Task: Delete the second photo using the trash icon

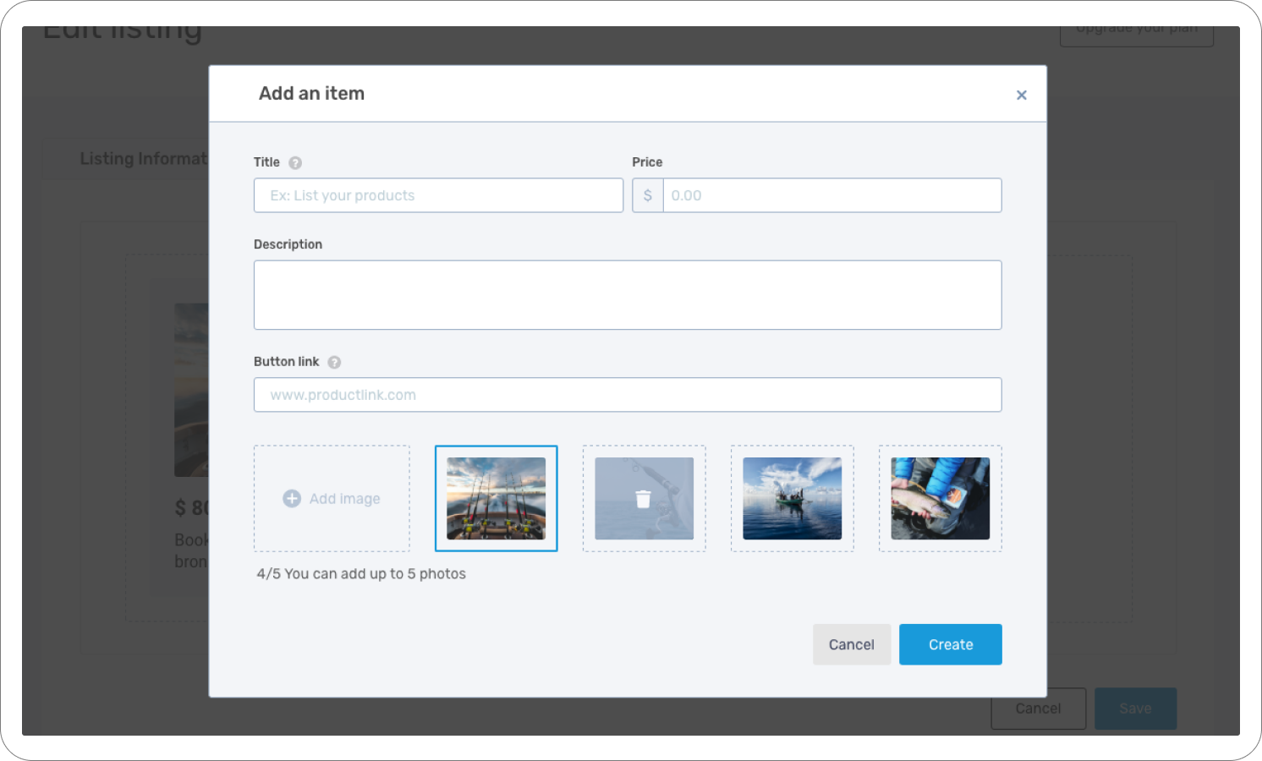Action: point(644,498)
